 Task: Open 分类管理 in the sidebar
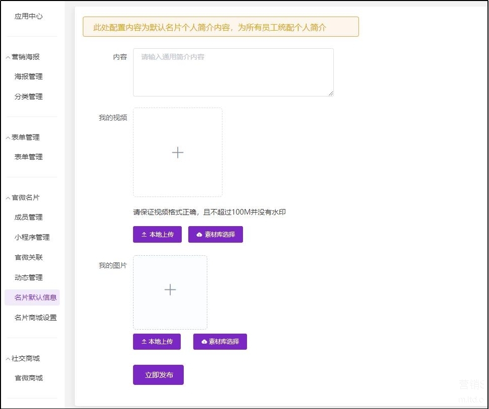[29, 96]
